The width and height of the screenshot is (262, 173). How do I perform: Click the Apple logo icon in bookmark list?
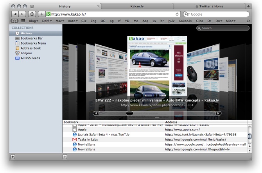pos(75,130)
